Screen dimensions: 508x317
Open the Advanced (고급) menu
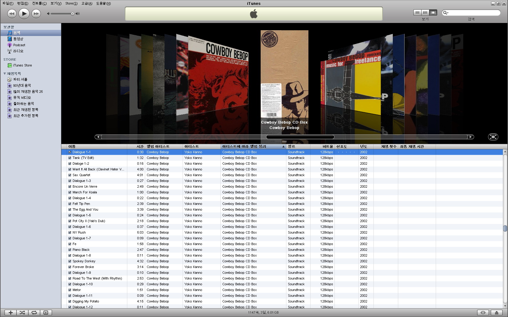[87, 3]
